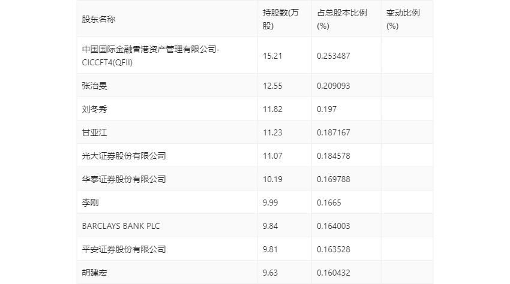Click the shares value 10.19
Viewport: 510px width, 284px height.
tap(272, 179)
